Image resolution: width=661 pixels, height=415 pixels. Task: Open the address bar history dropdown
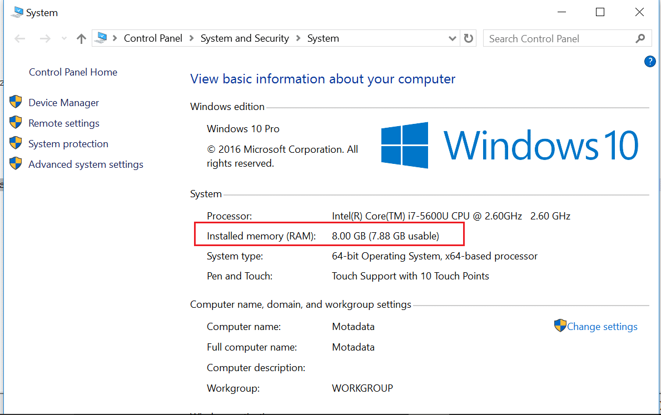[452, 38]
